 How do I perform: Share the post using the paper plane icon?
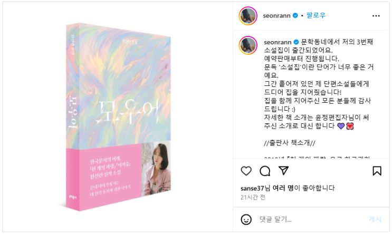283,171
